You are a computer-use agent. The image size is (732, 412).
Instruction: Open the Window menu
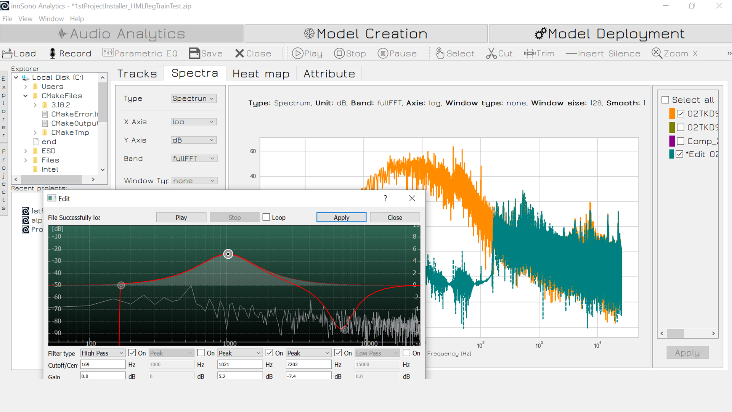coord(51,19)
